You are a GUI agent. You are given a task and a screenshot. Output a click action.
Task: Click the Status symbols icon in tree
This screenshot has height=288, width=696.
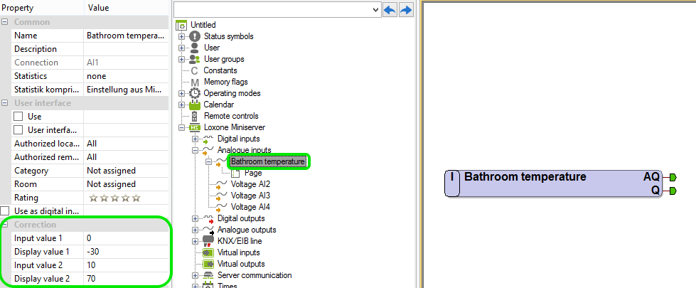[195, 36]
